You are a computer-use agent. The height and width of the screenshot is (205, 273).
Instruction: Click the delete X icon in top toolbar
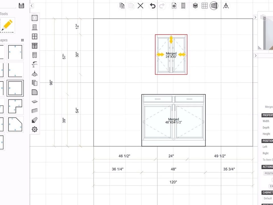[140, 6]
